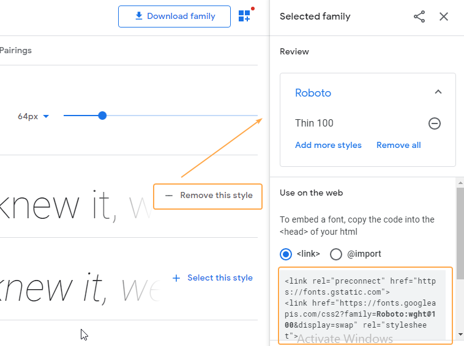Image resolution: width=464 pixels, height=346 pixels.
Task: Click the 'Use on the web' heading
Action: tap(312, 193)
